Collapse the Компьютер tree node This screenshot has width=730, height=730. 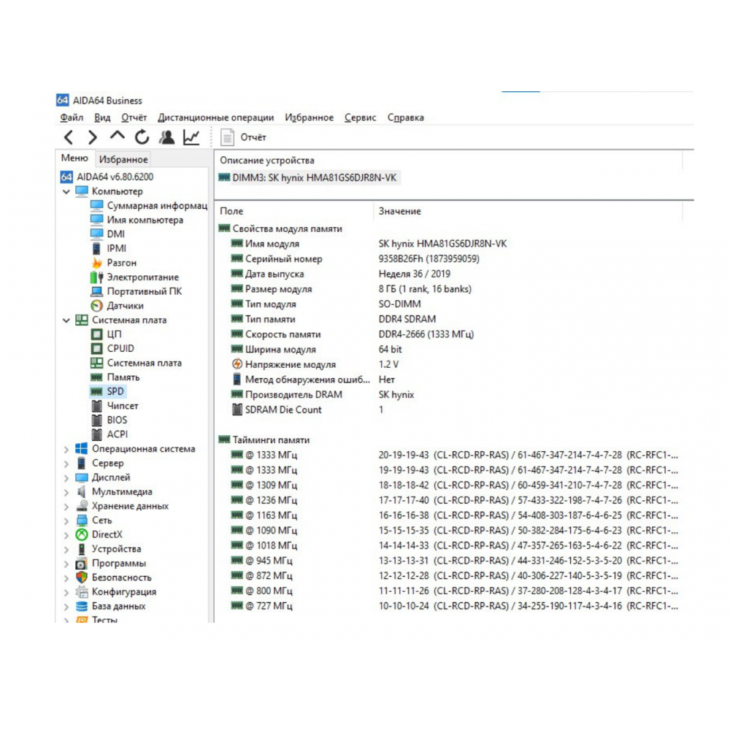point(66,191)
